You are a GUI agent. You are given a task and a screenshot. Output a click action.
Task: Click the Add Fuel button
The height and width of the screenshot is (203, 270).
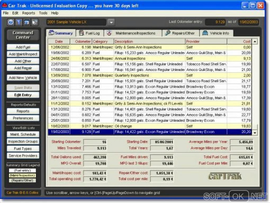coord(23,47)
